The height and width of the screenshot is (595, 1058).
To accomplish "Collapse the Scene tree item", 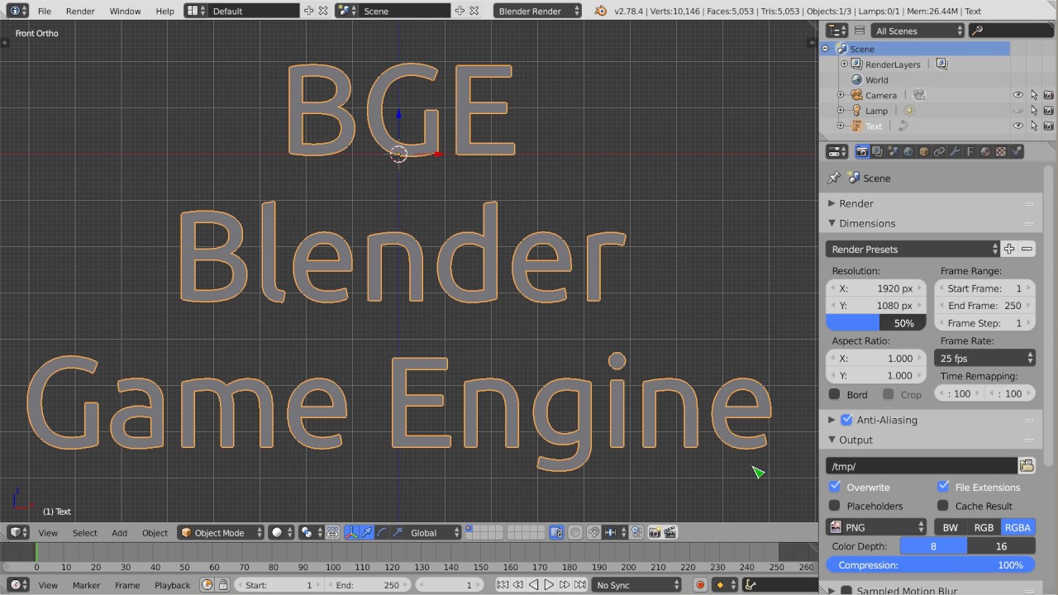I will 825,49.
